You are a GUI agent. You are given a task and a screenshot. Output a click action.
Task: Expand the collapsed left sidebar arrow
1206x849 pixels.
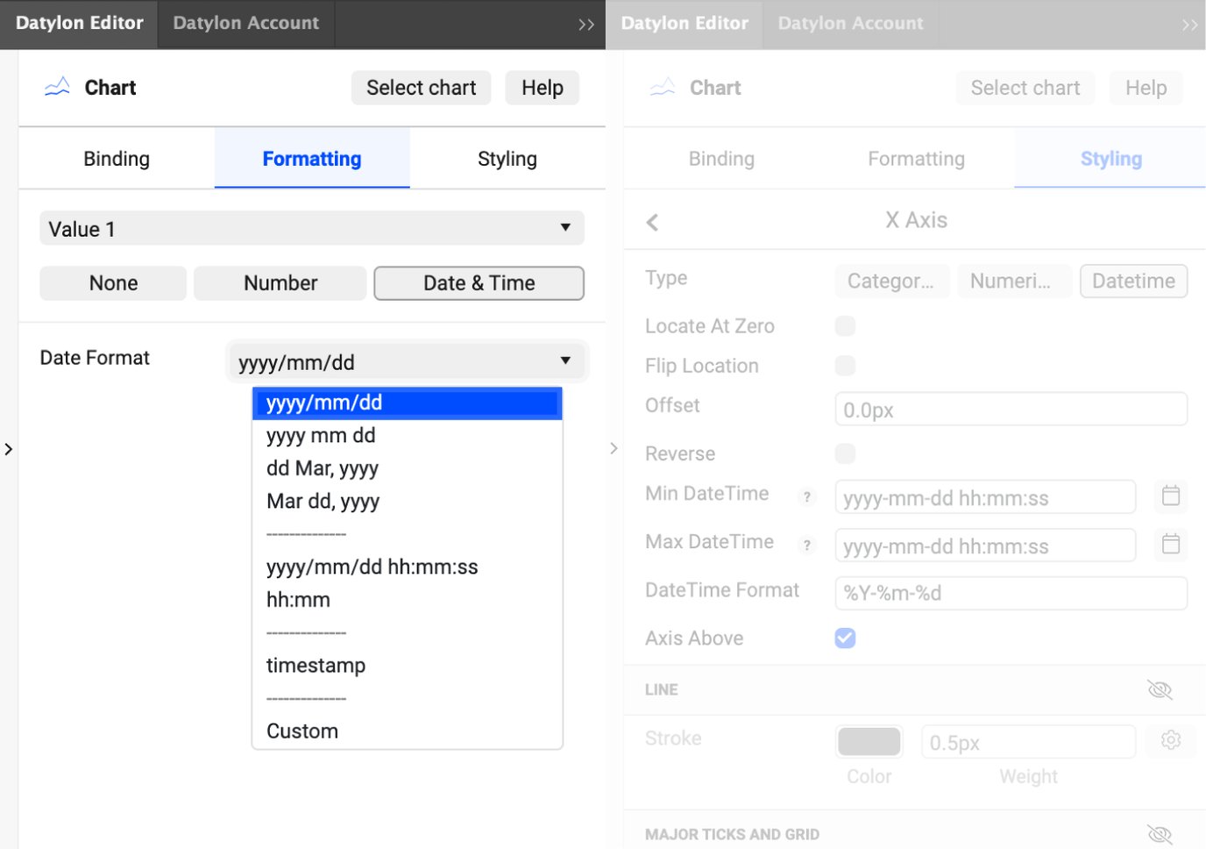(x=9, y=449)
